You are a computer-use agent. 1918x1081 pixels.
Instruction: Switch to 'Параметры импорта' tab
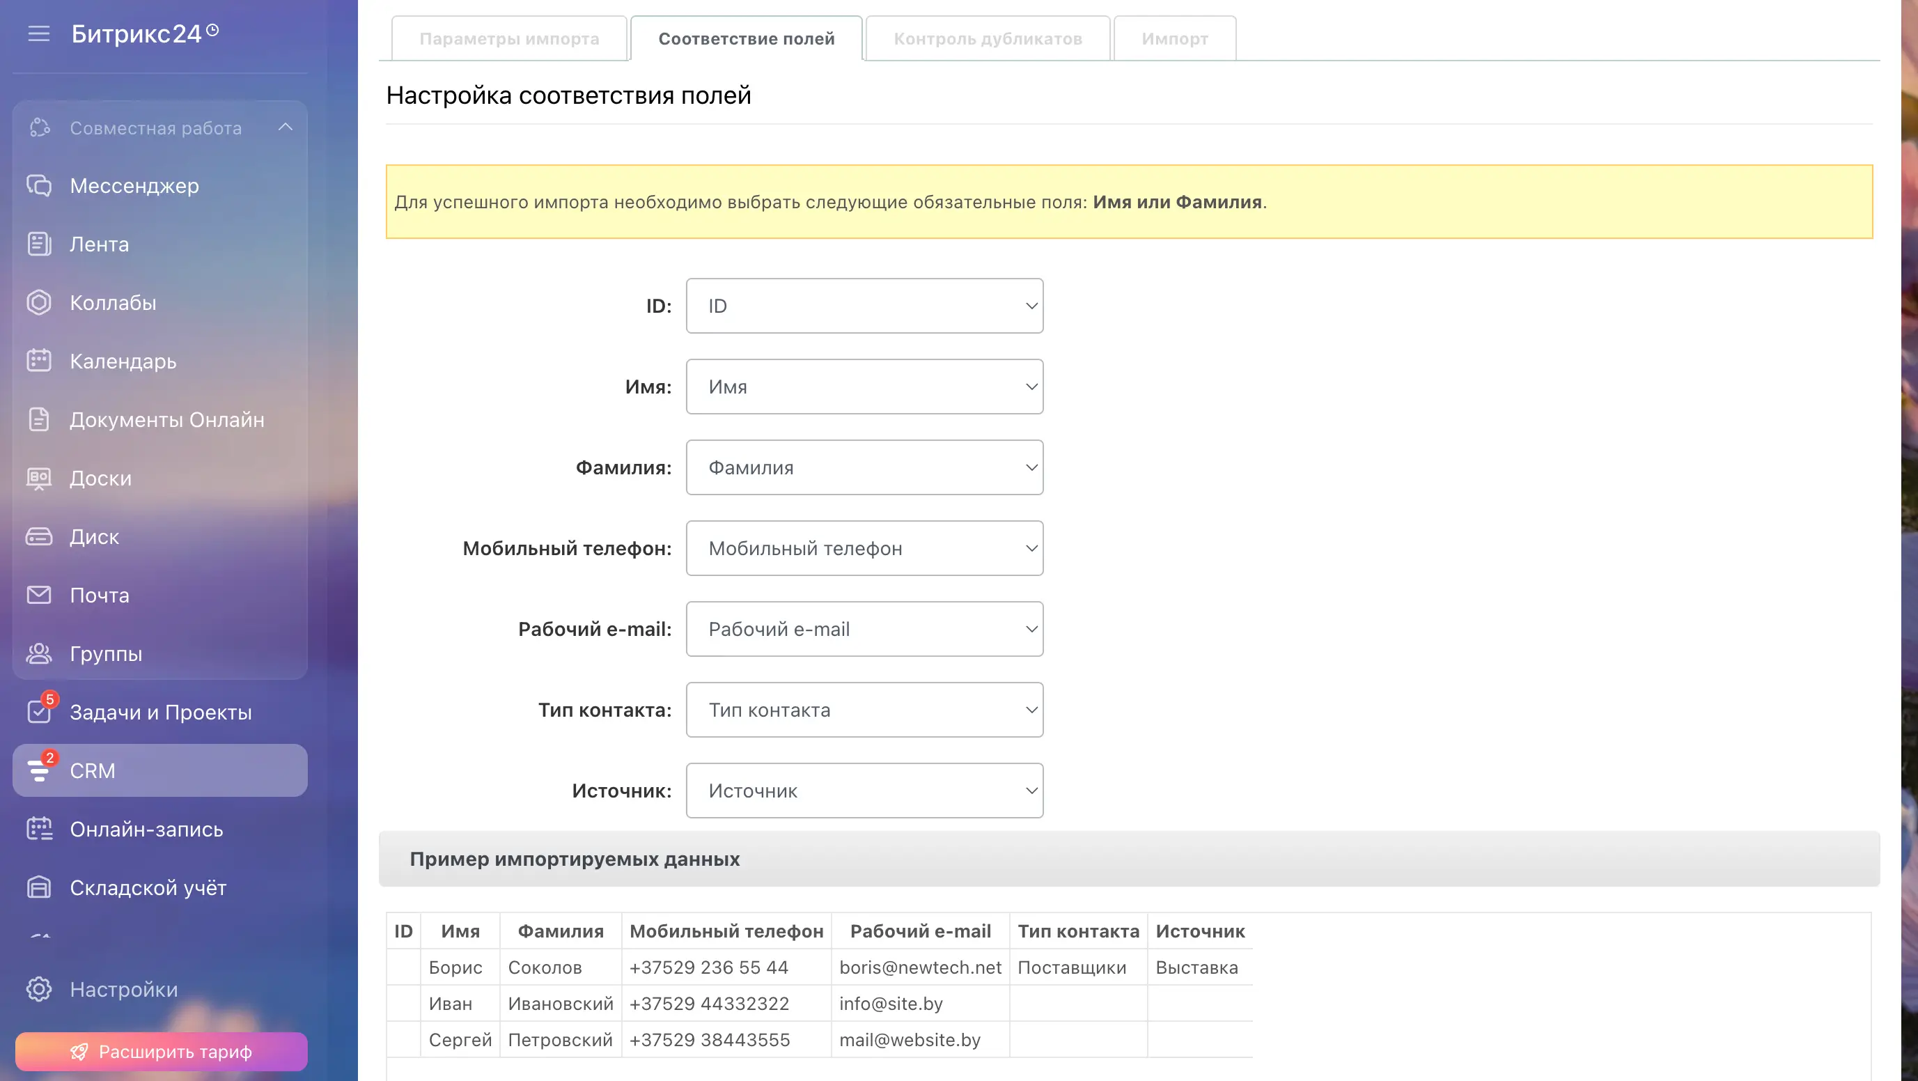point(509,39)
